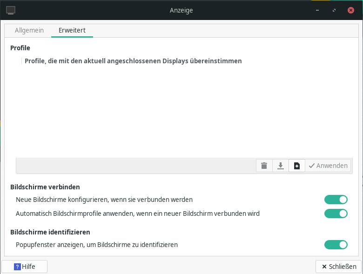Click the 'Bildschirme verbinden' heading
This screenshot has height=274, width=363.
(45, 187)
